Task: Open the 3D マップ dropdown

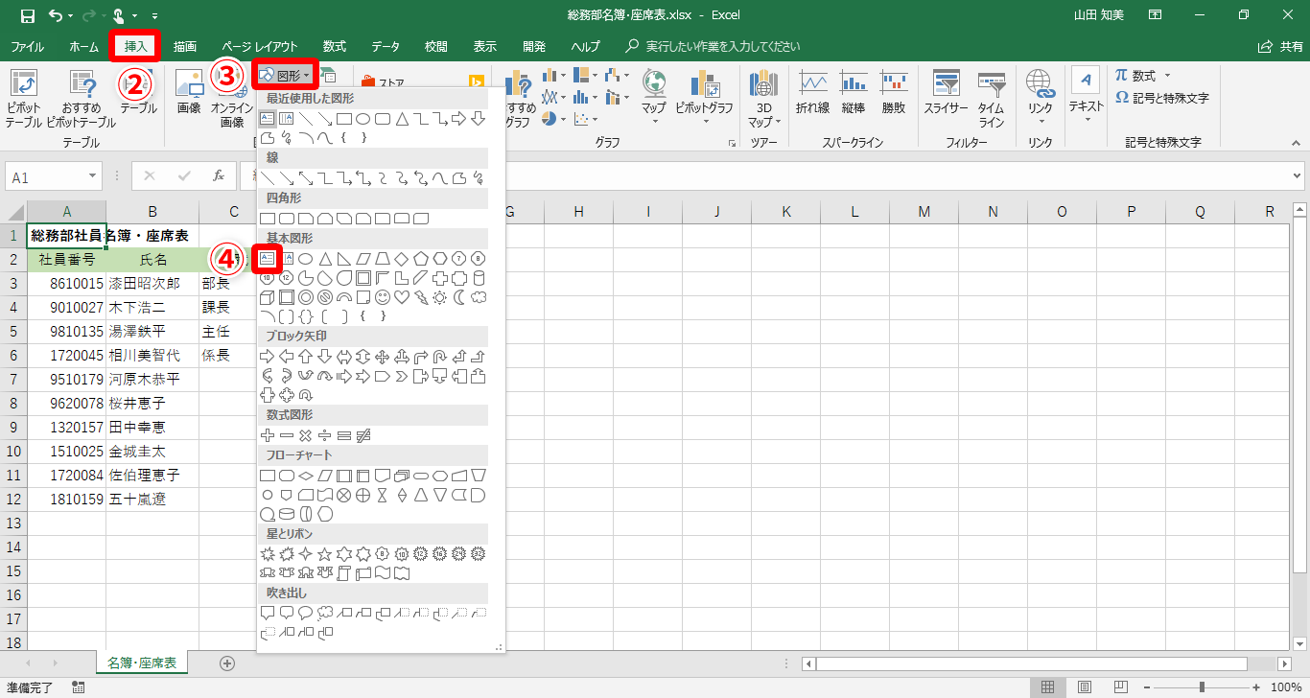Action: point(764,99)
